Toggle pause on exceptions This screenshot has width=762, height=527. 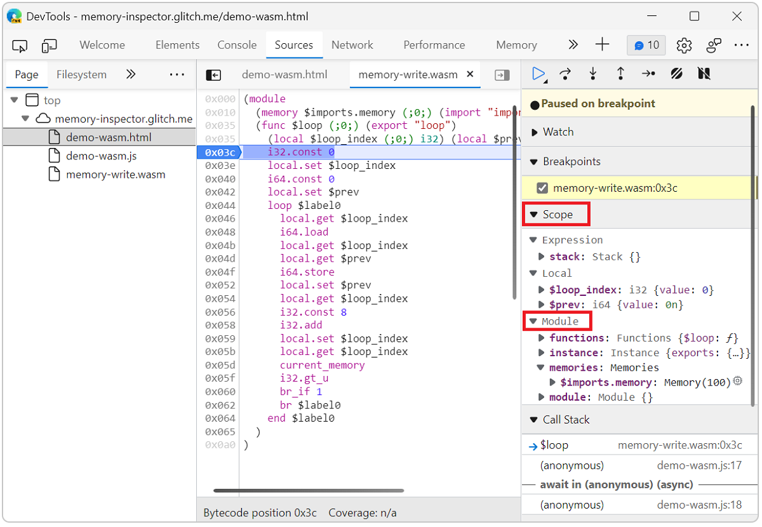(x=703, y=74)
